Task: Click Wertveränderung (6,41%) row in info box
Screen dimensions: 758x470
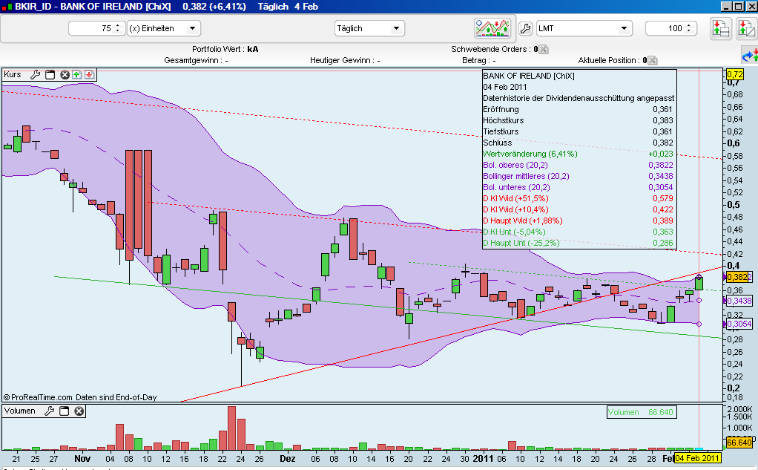Action: [579, 154]
